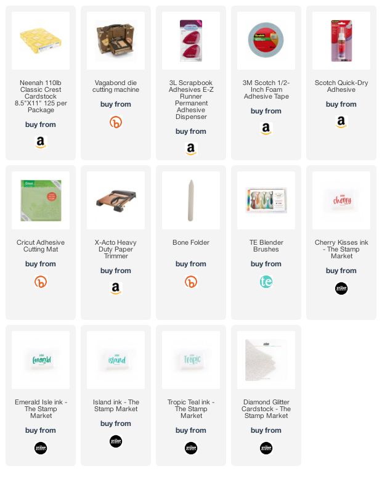The image size is (382, 479).
Task: Click the TE Blender Brushes product image
Action: click(266, 200)
